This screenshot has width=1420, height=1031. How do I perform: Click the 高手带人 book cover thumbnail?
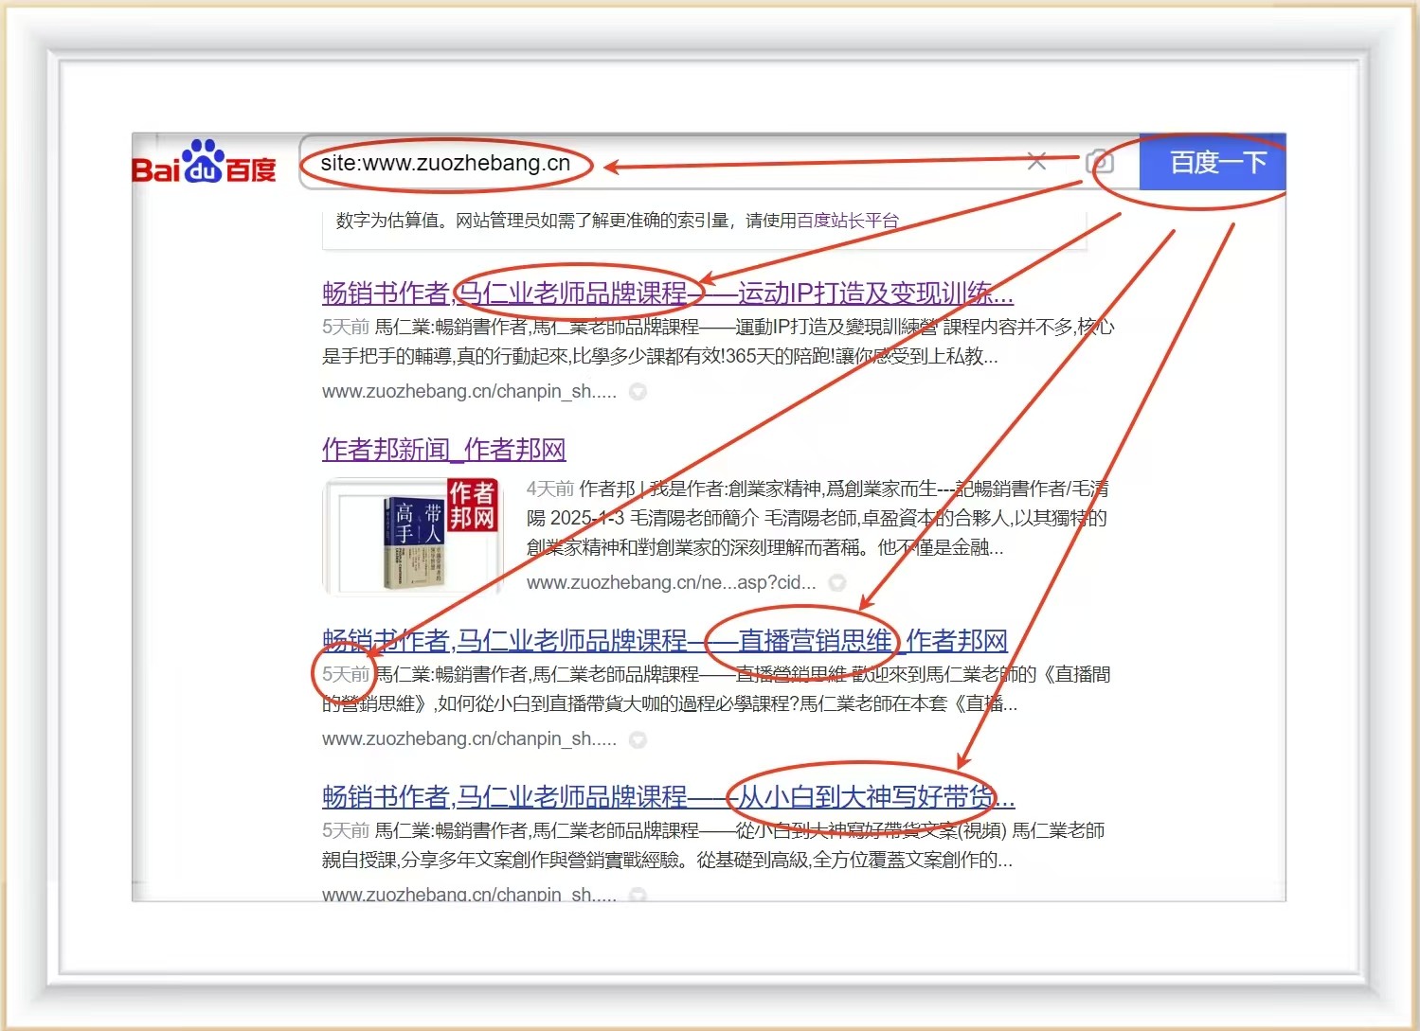412,537
